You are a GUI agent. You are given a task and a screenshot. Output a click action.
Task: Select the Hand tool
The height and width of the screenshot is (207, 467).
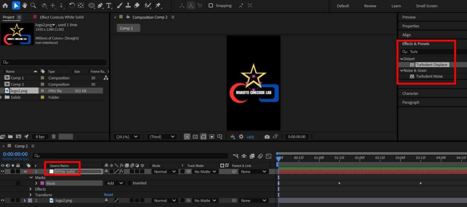pos(25,5)
